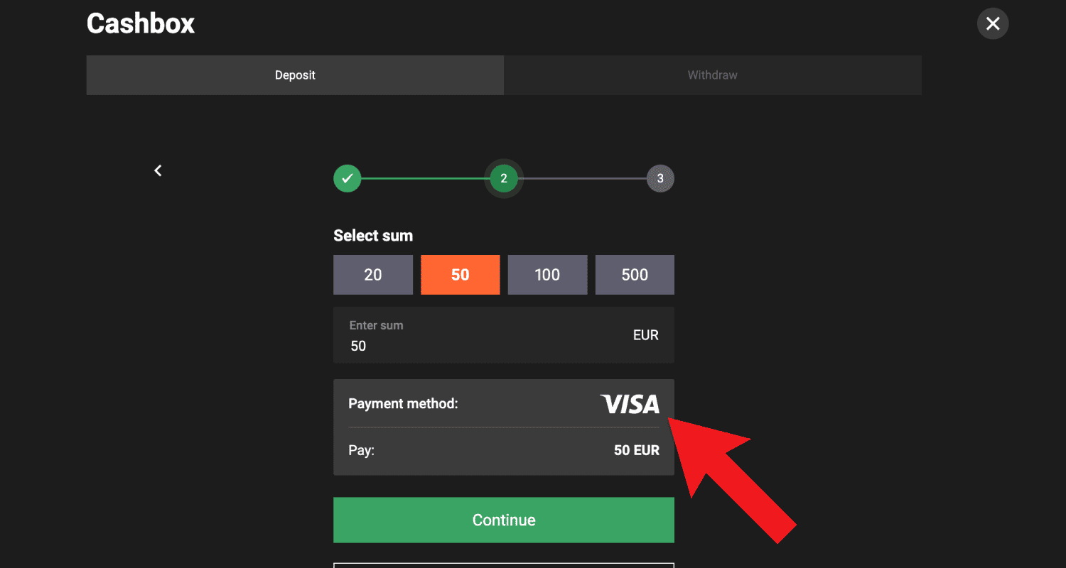Screen dimensions: 1066x568
Task: Click the green Continue button
Action: tap(504, 520)
